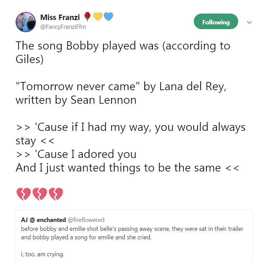Click the @FancyFranziFfm handle
The image size is (268, 263).
point(63,27)
